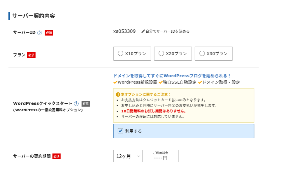
Task: Select the X30プラン radio button
Action: click(202, 53)
